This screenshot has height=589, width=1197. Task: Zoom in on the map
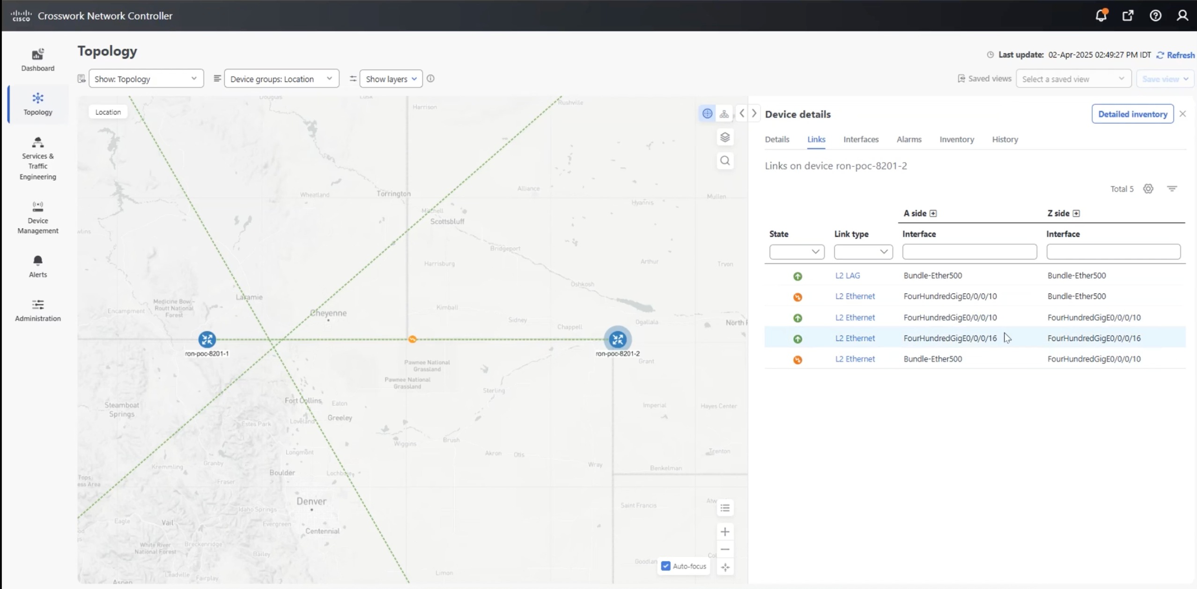[x=725, y=531]
